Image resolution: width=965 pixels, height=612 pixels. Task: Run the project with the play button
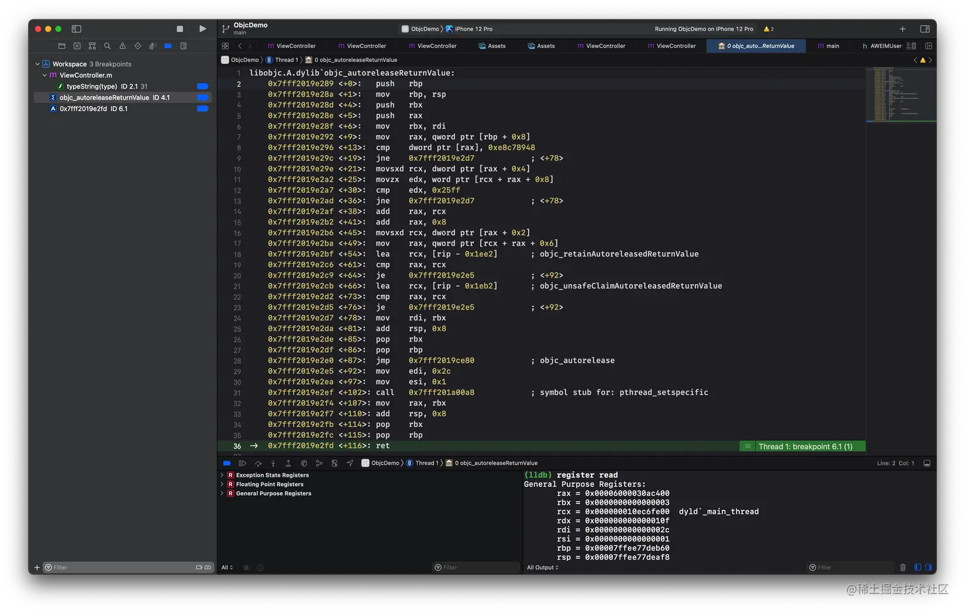coord(202,29)
